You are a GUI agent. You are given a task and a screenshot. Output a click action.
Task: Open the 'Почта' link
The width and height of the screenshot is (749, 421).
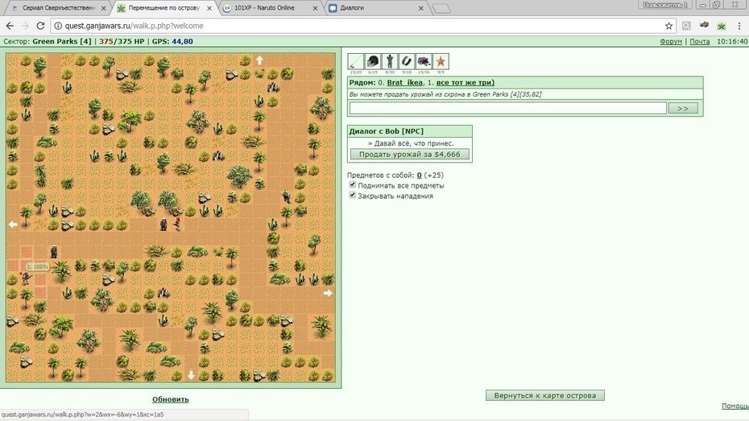click(x=699, y=42)
